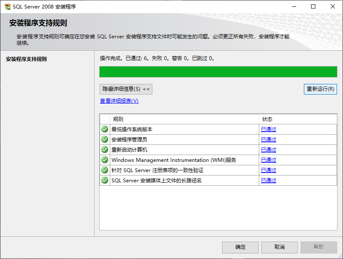Select 安装程序支持规则 step in left panel
Image resolution: width=343 pixels, height=259 pixels.
[26, 59]
